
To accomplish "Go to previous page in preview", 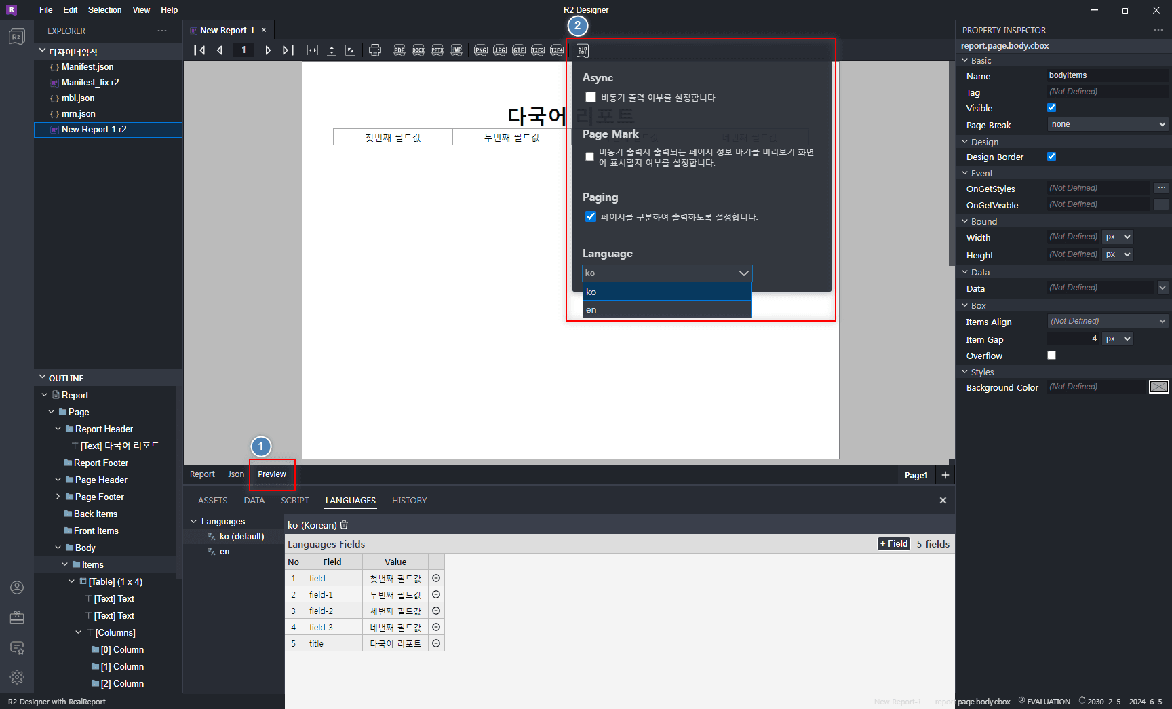I will pos(220,50).
